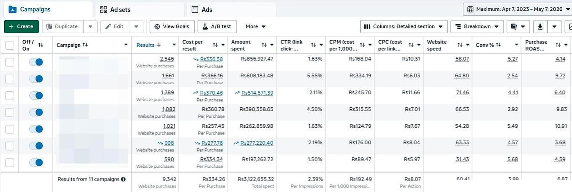572x192 pixels.
Task: Select checkbox for the 998 results row
Action: pyautogui.click(x=10, y=146)
